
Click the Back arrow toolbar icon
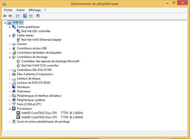tap(5, 16)
